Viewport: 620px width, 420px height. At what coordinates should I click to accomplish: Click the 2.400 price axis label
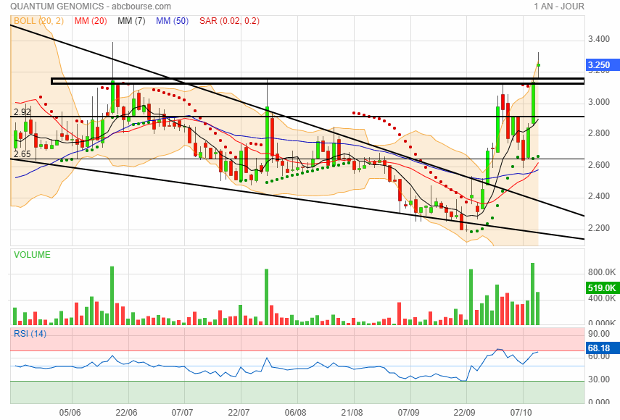[599, 196]
